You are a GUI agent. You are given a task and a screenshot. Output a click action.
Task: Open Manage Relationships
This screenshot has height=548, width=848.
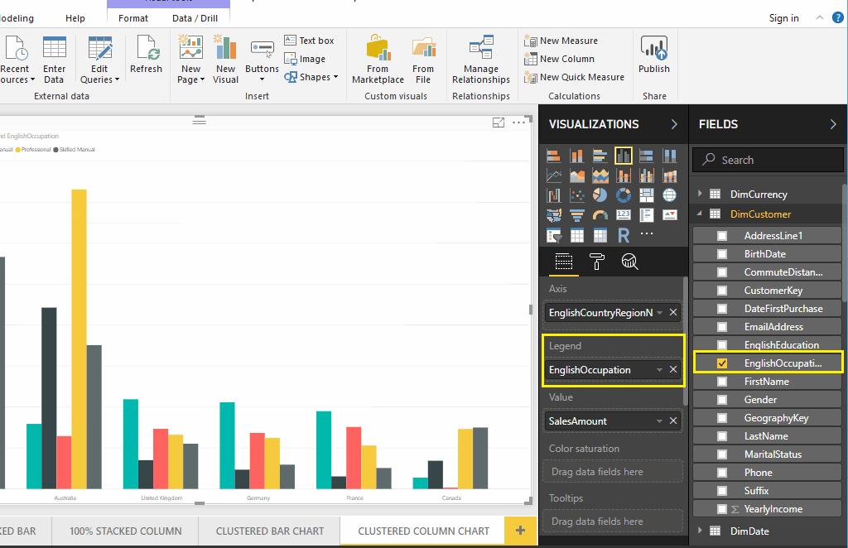coord(481,60)
